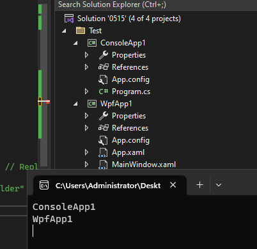This screenshot has width=257, height=249.
Task: Add a new terminal tab with plus button
Action: [x=199, y=185]
